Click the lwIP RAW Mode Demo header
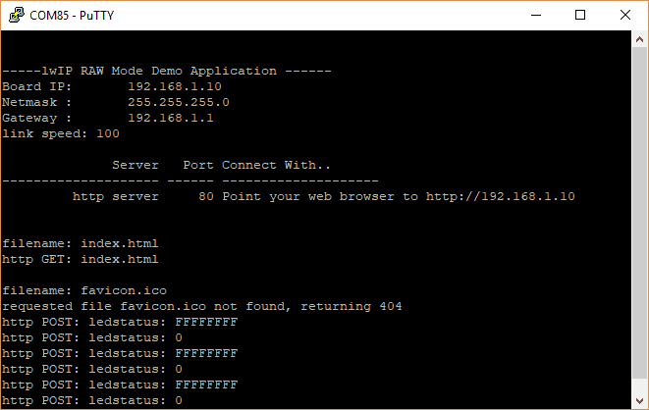Screen dimensions: 649x410 (167, 71)
